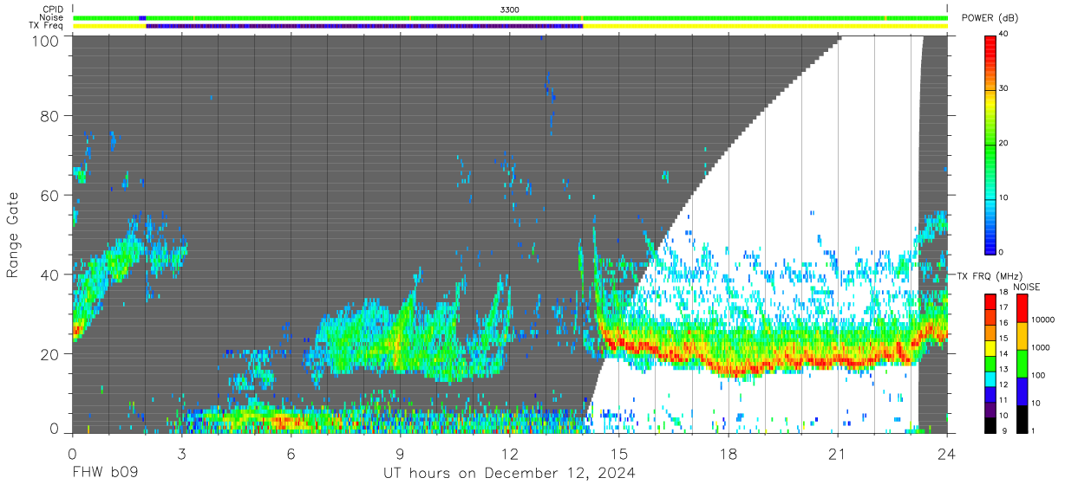
Task: Click the UT hours axis tick '6'
Action: tap(291, 454)
